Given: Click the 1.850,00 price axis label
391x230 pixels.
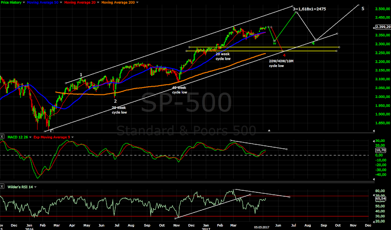Looking at the screenshot, I should click(383, 123).
